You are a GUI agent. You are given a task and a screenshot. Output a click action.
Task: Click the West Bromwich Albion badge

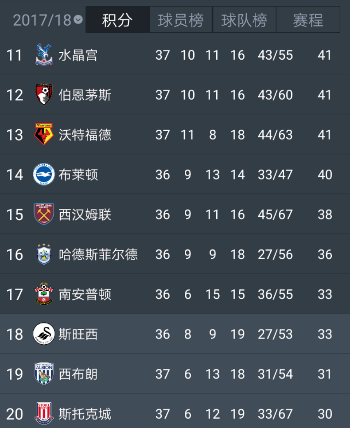44,374
